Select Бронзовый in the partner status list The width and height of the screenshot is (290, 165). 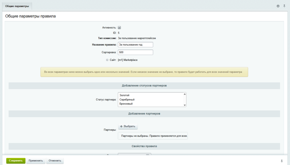[x=127, y=104]
